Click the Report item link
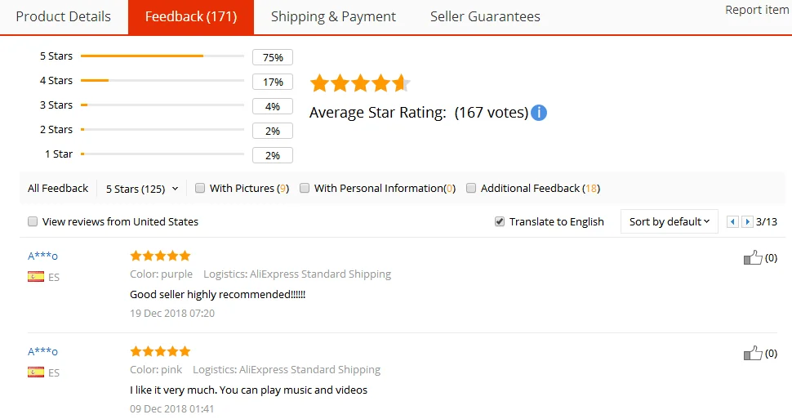Viewport: 792px width, 419px height. coord(757,10)
